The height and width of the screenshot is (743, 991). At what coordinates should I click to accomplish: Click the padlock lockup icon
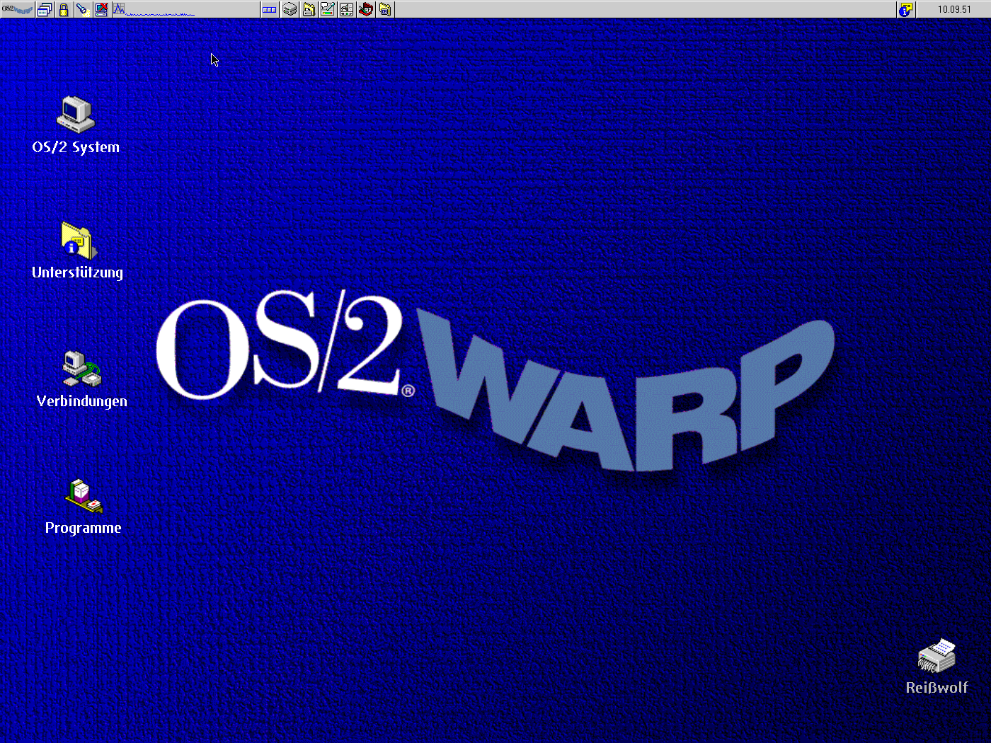[64, 9]
